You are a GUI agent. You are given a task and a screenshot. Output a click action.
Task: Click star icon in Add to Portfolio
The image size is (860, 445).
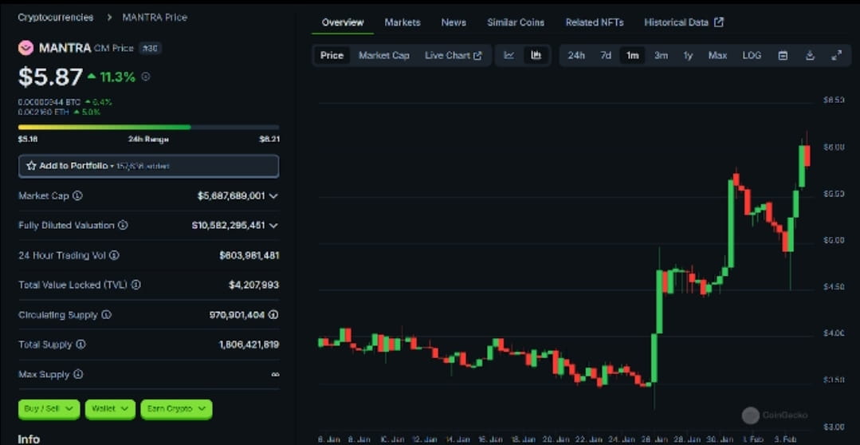point(31,165)
